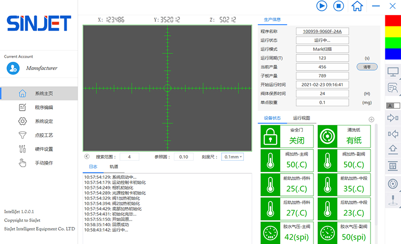Viewport: 401px width, 244px height.
Task: Click the 胶水气压-主阀 gauge tile
Action: click(287, 233)
